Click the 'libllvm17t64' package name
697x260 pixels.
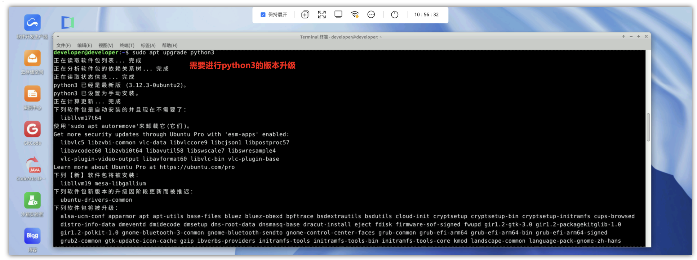click(81, 118)
